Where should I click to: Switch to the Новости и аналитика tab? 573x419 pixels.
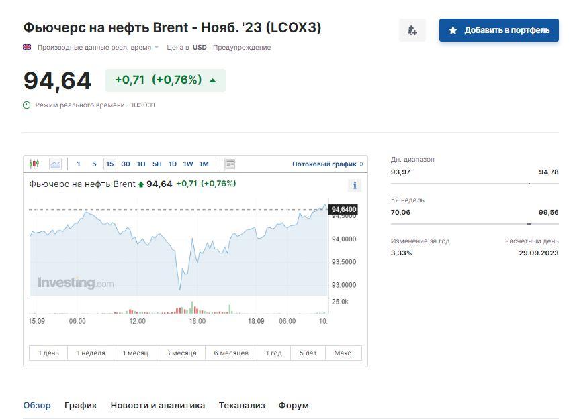coord(158,405)
